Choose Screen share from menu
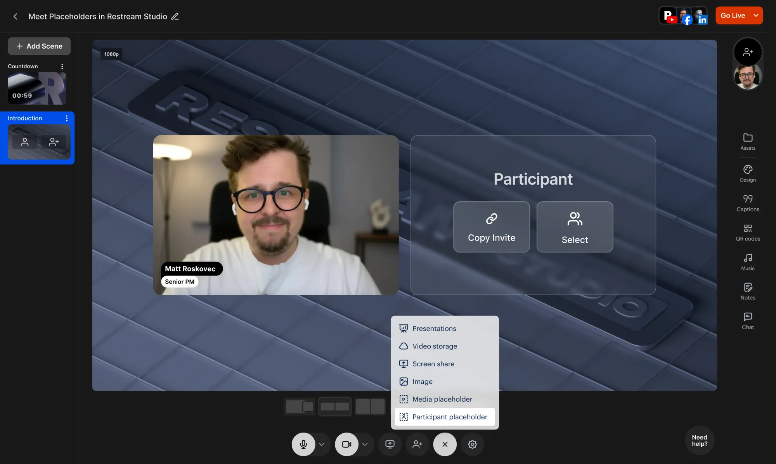776x464 pixels. click(433, 364)
